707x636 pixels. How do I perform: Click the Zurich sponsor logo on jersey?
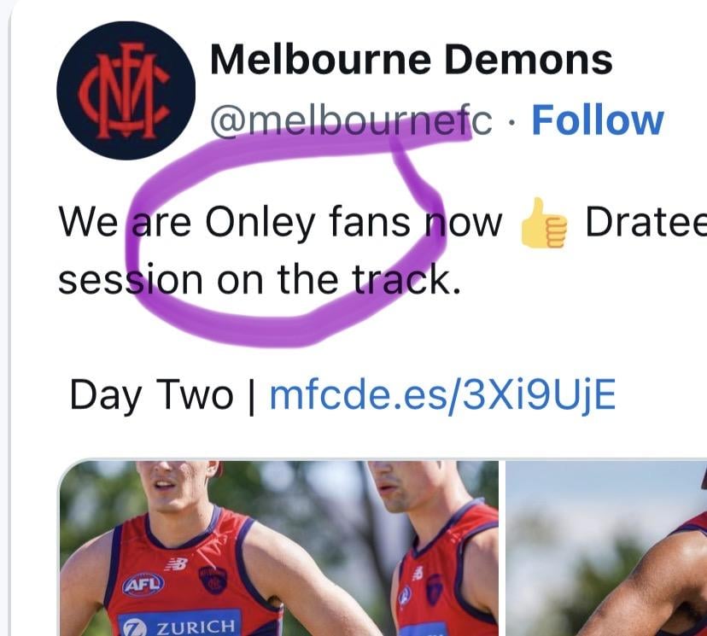click(x=179, y=625)
